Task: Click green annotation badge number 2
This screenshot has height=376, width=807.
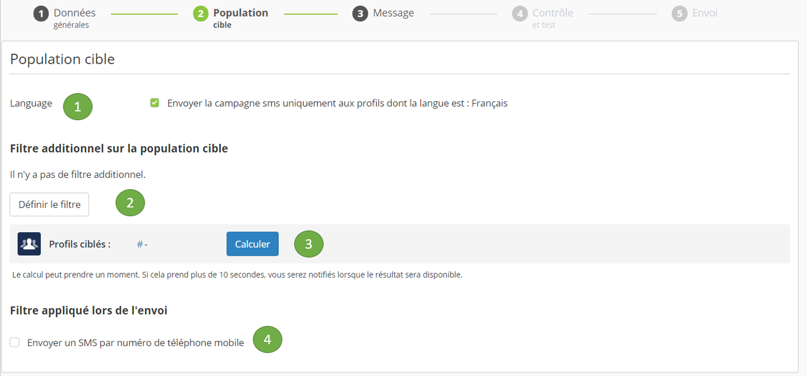Action: [130, 203]
